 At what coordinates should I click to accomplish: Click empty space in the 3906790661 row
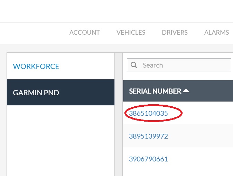click(x=207, y=159)
